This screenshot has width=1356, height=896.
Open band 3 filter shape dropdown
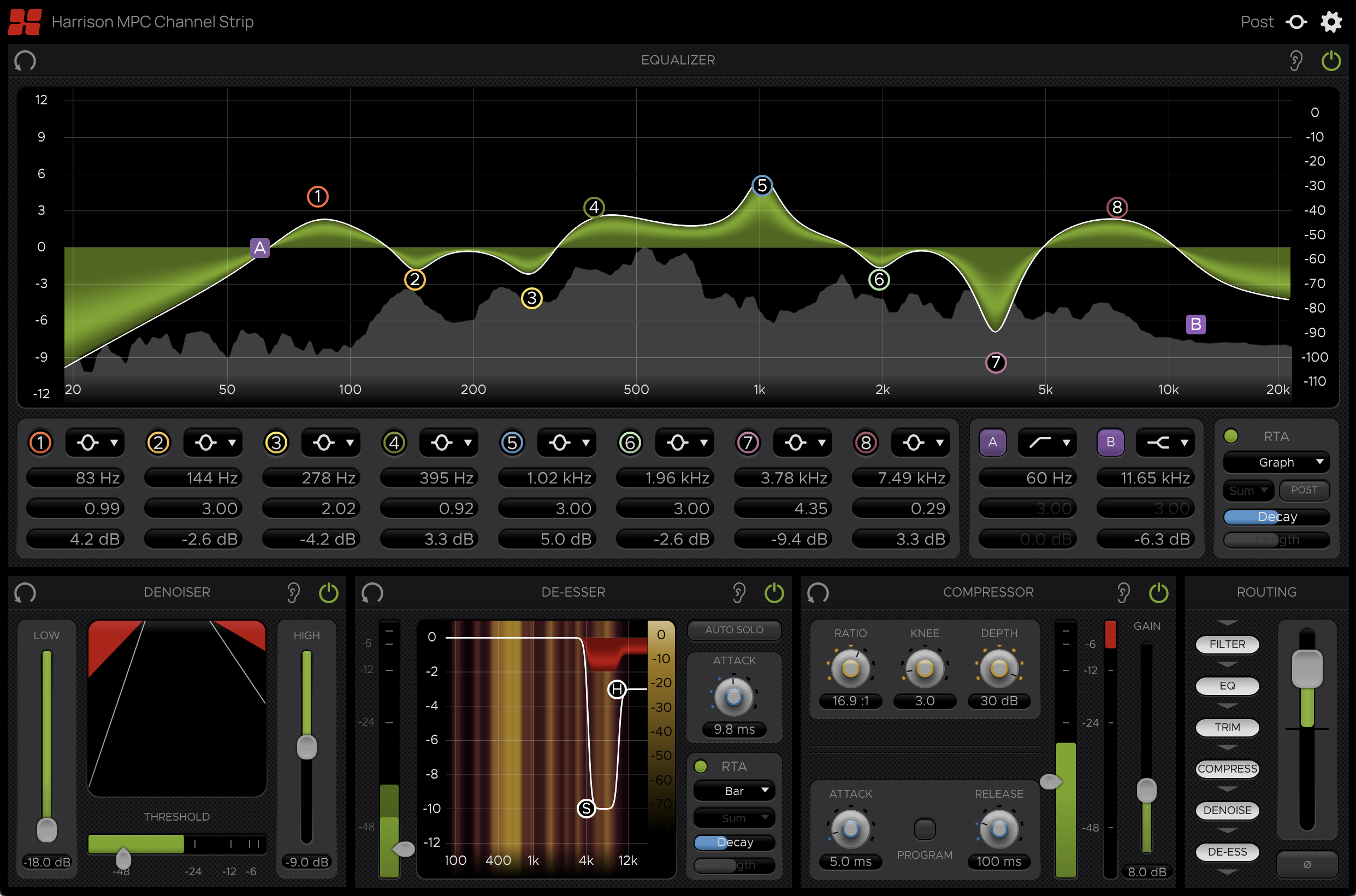coord(331,443)
